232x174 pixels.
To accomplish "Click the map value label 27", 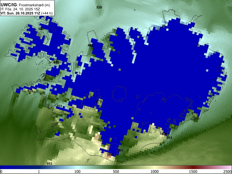I will 163,26.
